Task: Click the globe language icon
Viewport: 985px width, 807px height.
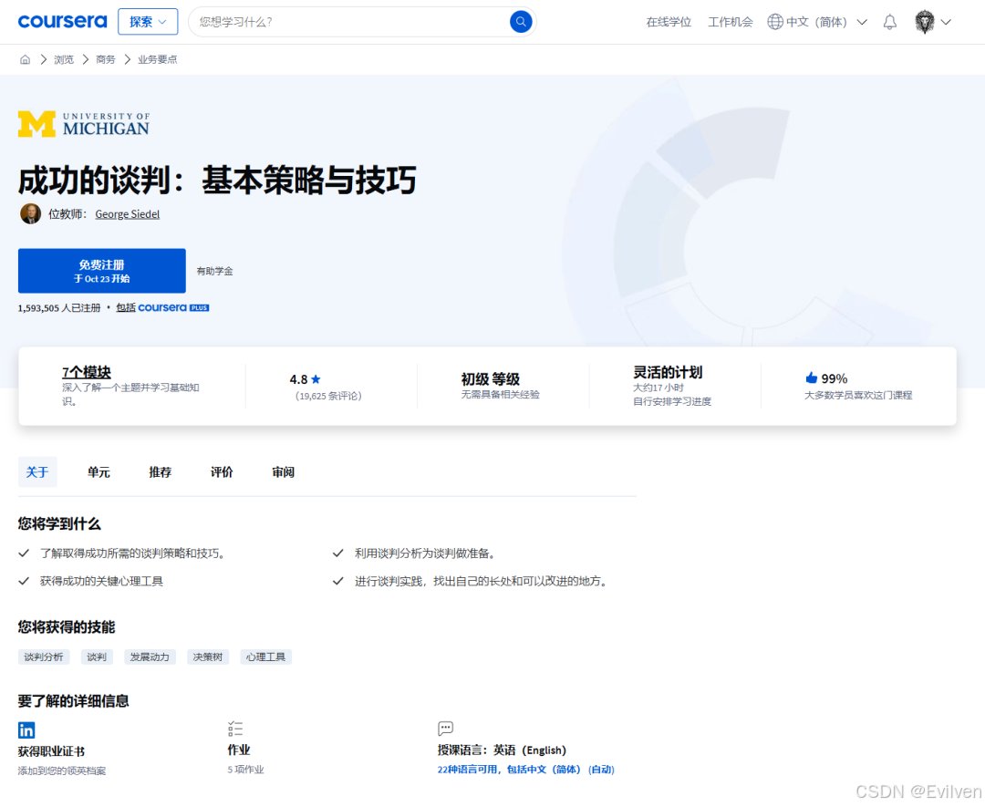Action: pyautogui.click(x=775, y=22)
